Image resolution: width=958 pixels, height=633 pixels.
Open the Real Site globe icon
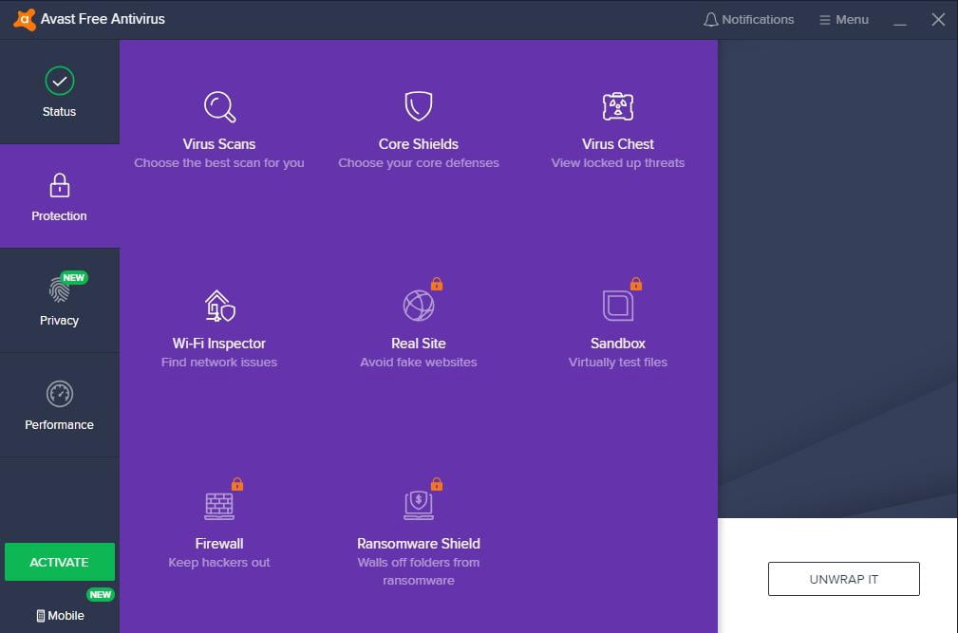[419, 306]
